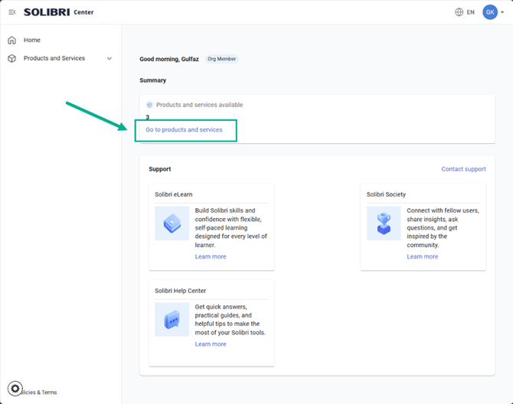Select Home in the sidebar

point(32,40)
